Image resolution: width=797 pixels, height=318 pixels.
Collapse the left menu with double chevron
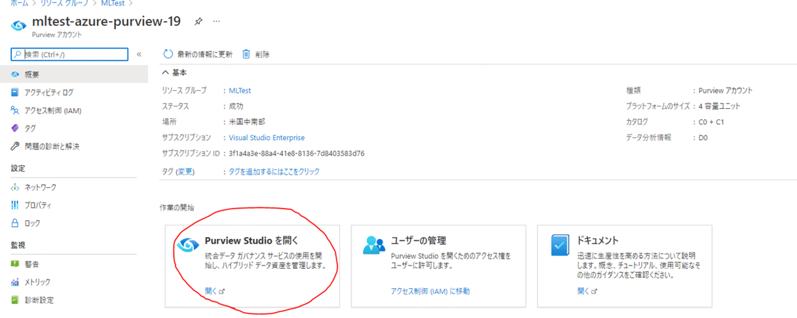click(x=139, y=54)
